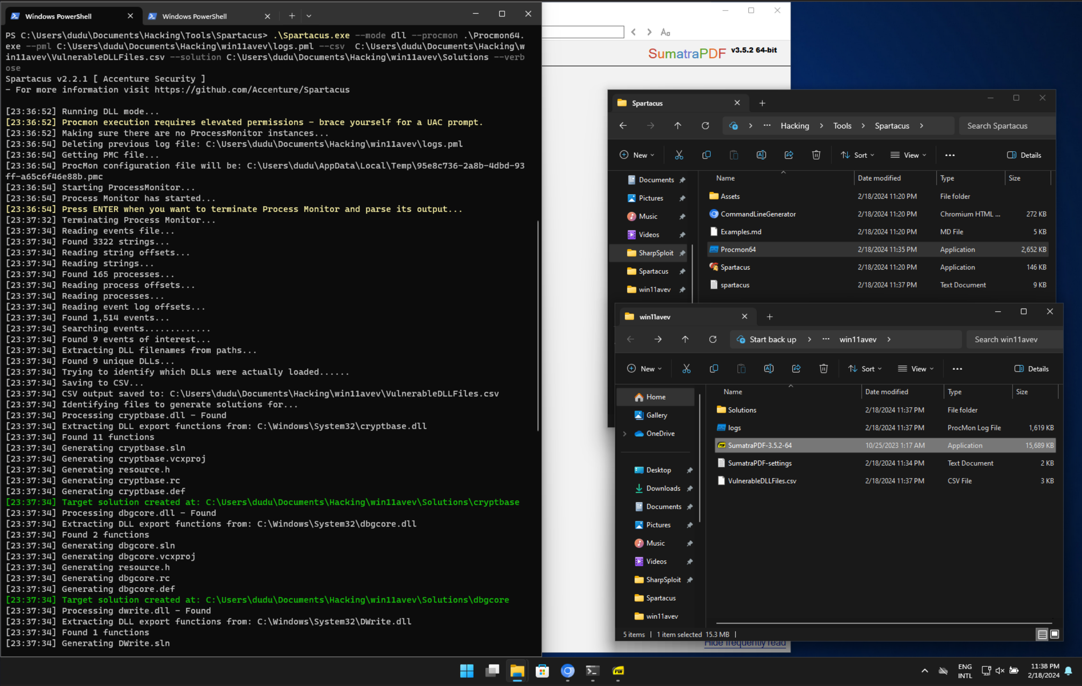Open View dropdown in Spartacus window
The width and height of the screenshot is (1082, 686).
tap(908, 155)
